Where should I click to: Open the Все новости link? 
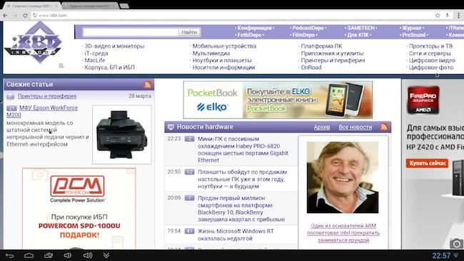pos(355,127)
